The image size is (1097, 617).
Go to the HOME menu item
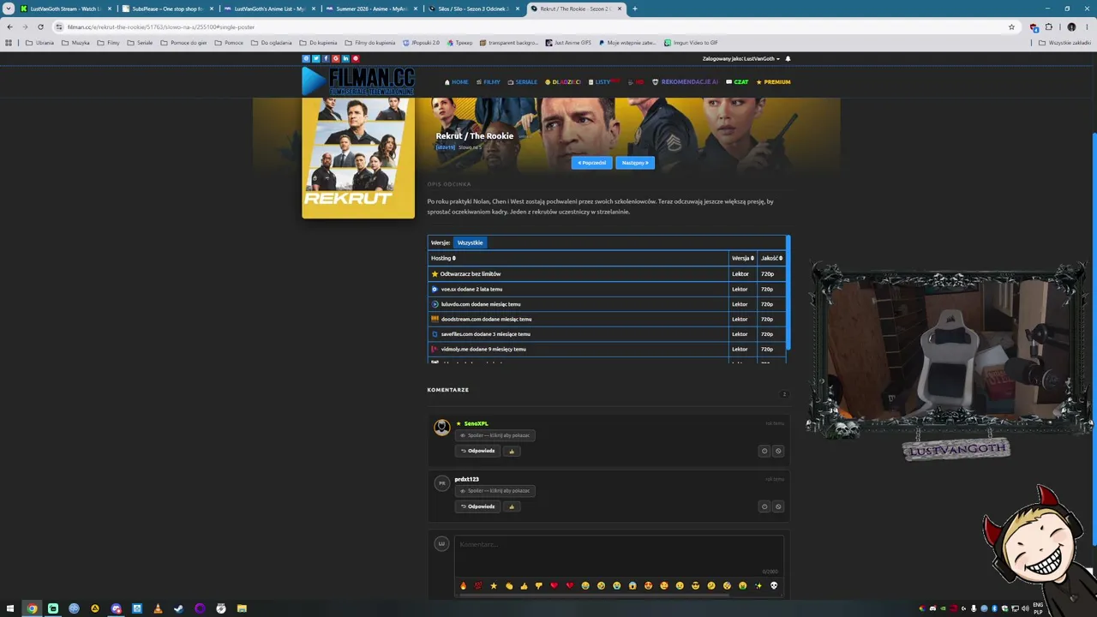(457, 82)
